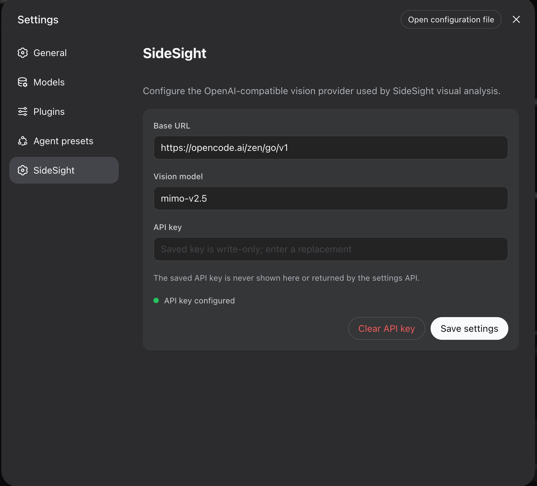
Task: Clear the saved API key
Action: pyautogui.click(x=387, y=328)
